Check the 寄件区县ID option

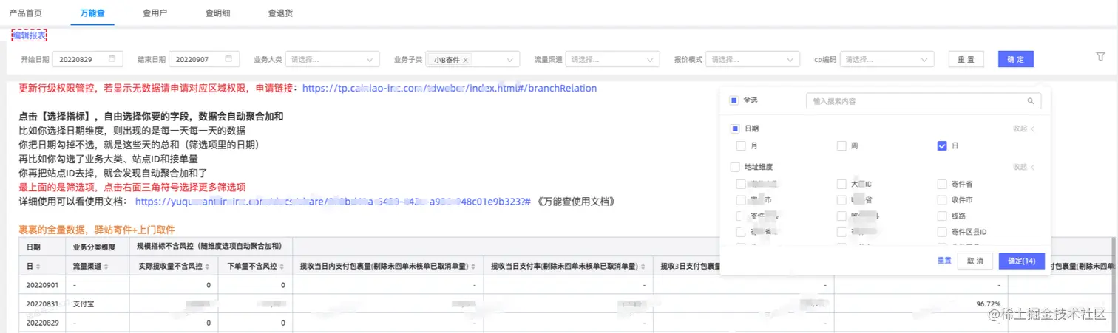(942, 232)
